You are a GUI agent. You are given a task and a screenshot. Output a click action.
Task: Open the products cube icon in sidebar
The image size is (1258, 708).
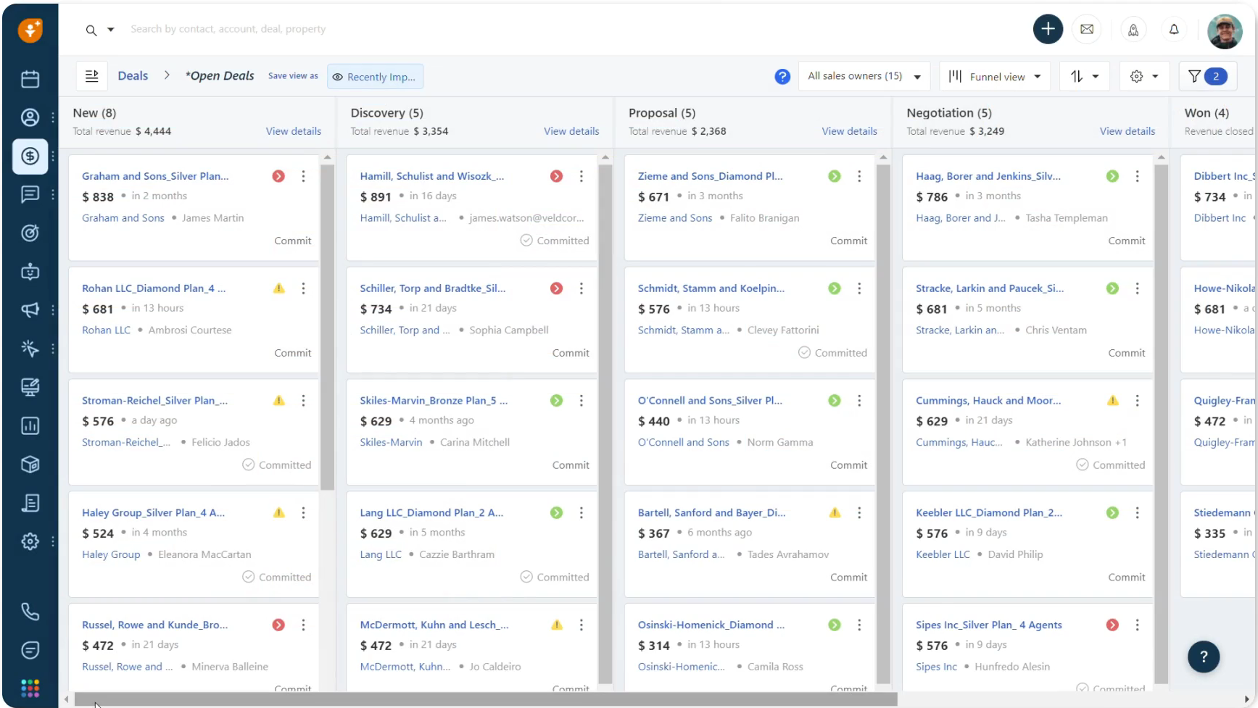pos(30,465)
